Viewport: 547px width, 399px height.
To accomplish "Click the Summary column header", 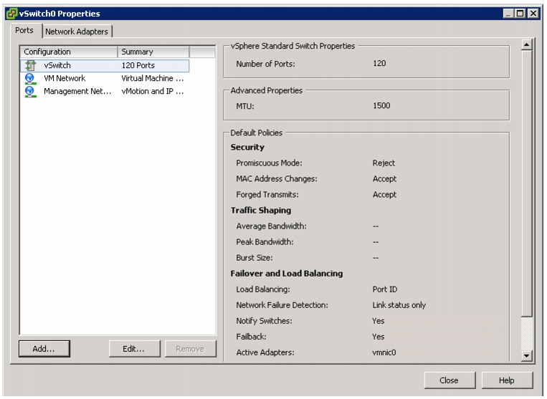I will (153, 52).
